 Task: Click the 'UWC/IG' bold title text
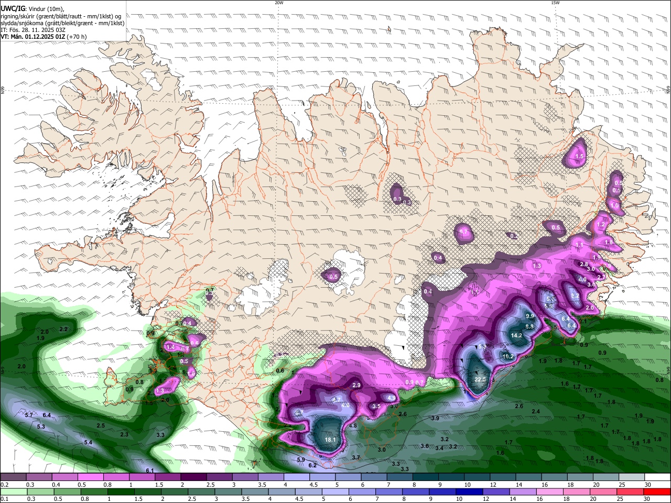click(x=13, y=8)
